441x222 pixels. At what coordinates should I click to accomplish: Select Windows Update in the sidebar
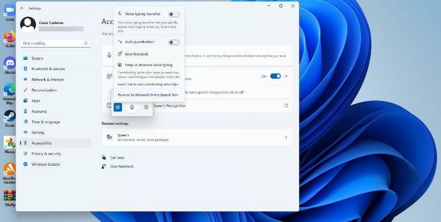(x=46, y=164)
